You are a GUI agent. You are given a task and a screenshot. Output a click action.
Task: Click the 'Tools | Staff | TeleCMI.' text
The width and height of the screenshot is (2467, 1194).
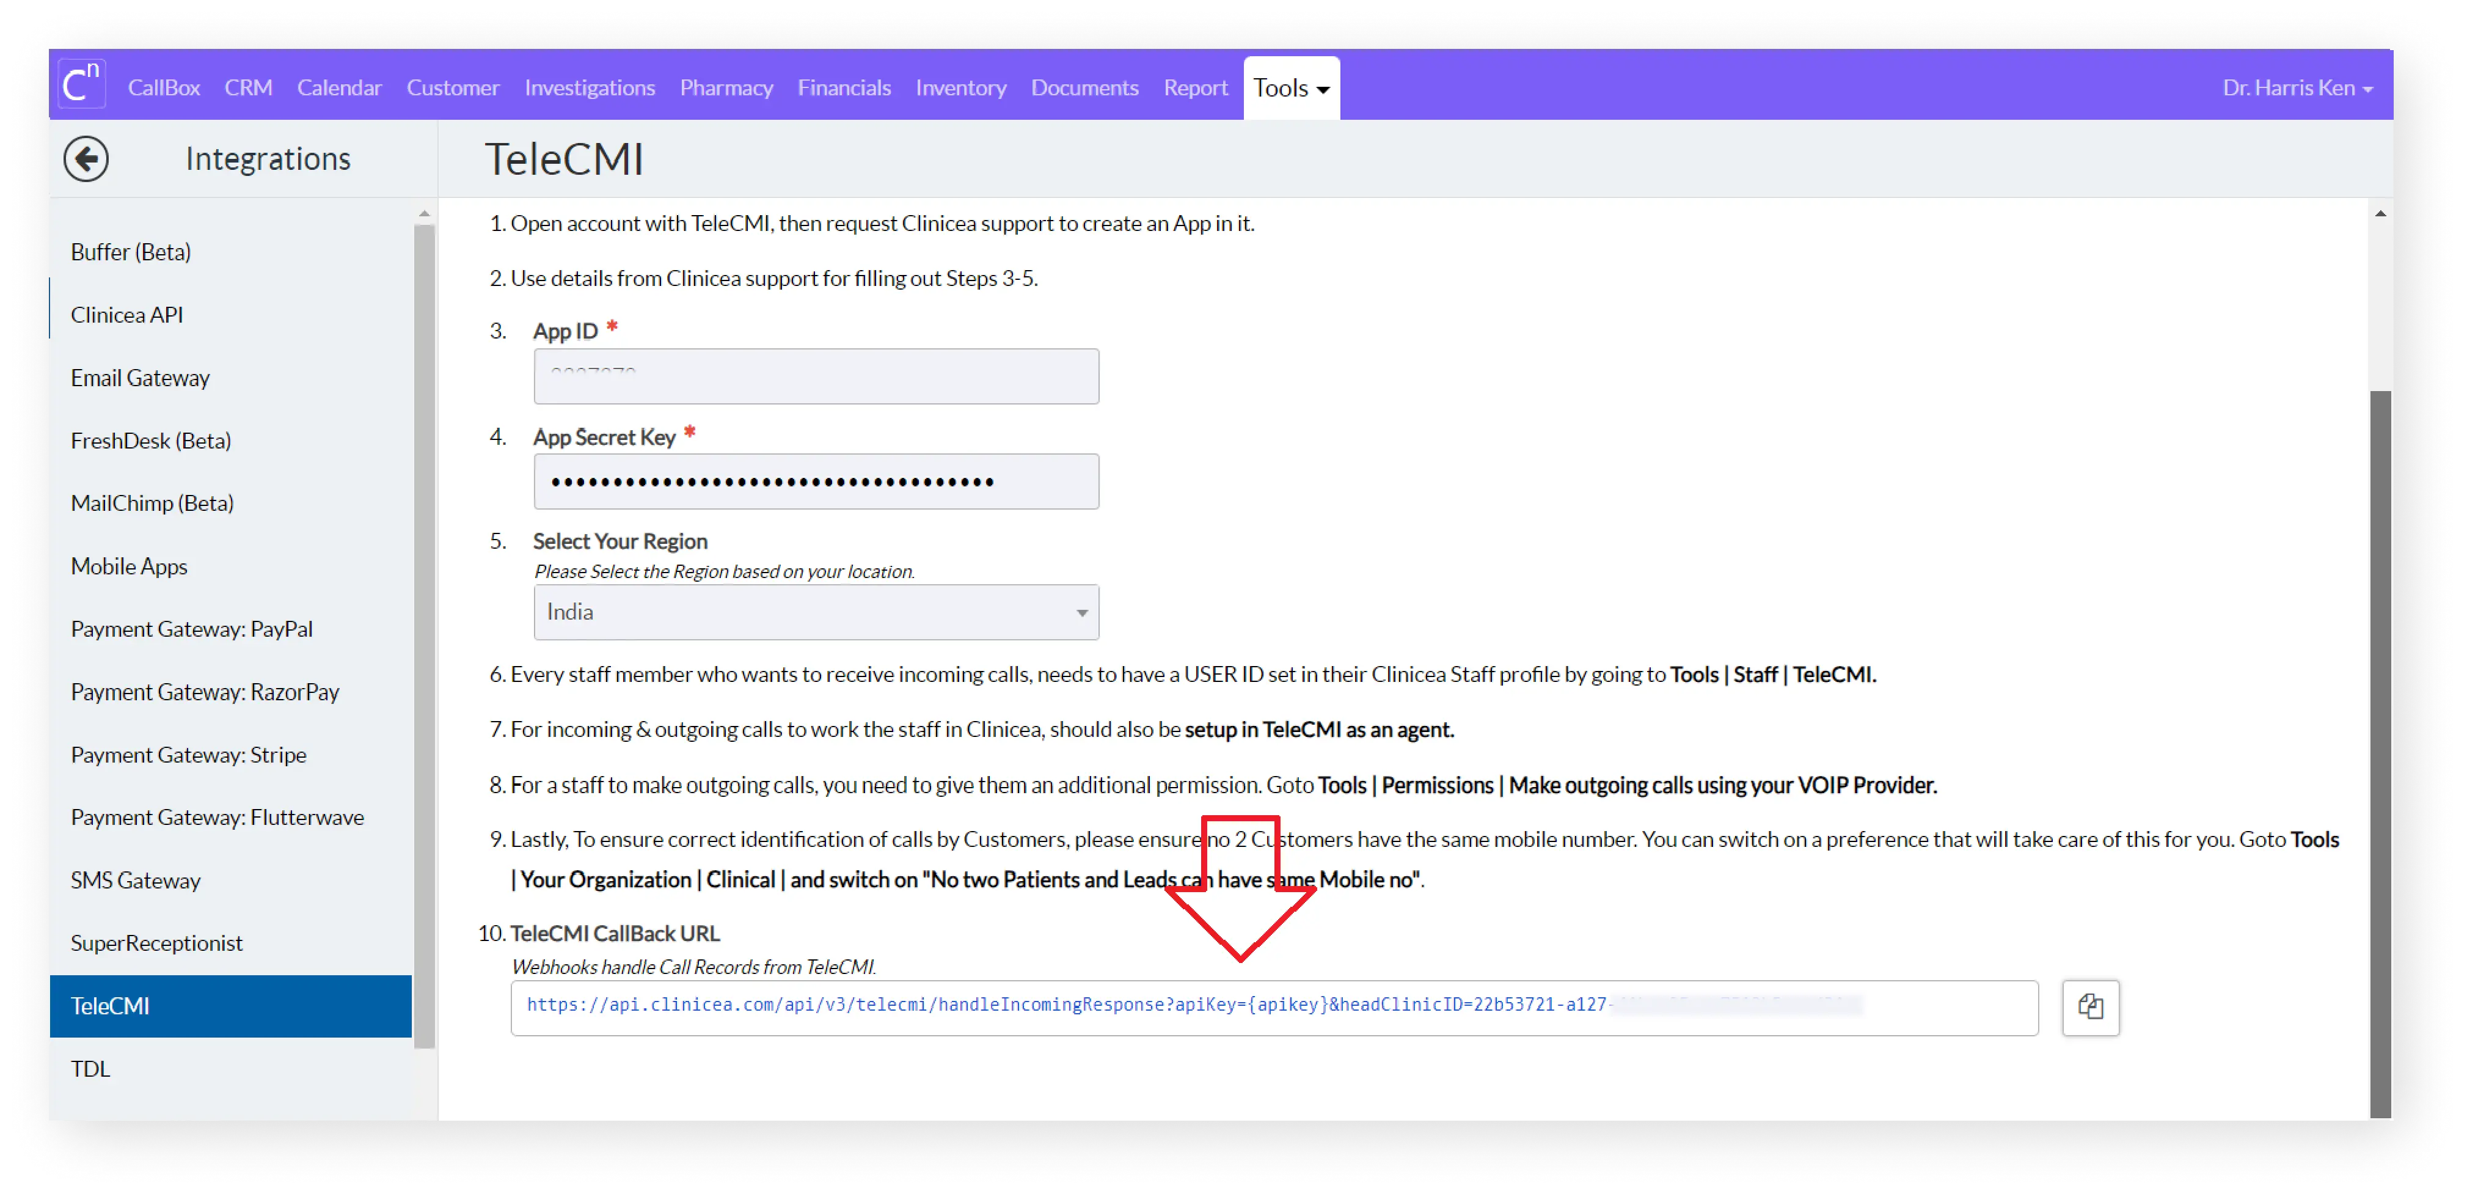click(x=1773, y=674)
